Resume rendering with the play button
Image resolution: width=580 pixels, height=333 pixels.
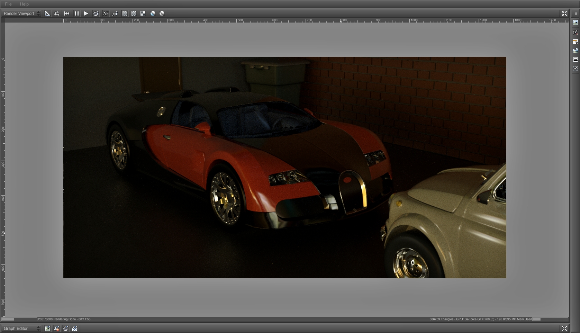pyautogui.click(x=86, y=13)
